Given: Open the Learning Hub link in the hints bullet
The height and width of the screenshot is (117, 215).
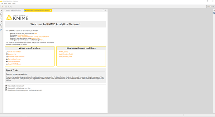Looking at the screenshot, I should click(x=35, y=38).
